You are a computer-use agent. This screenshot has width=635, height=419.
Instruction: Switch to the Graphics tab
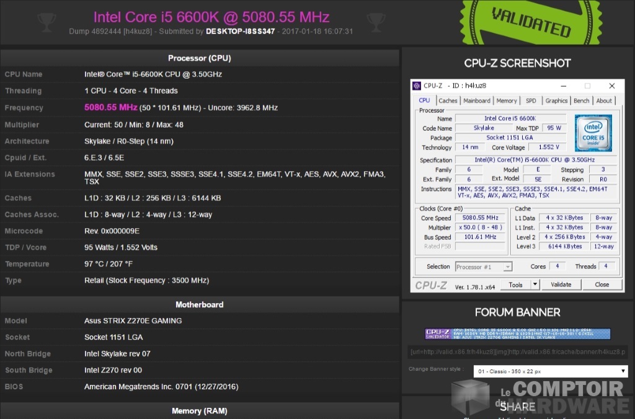point(556,101)
